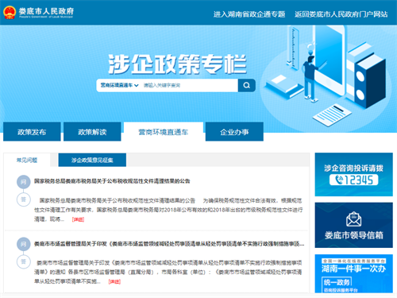Focus the keyword search input field
This screenshot has height=298, width=397.
click(189, 85)
